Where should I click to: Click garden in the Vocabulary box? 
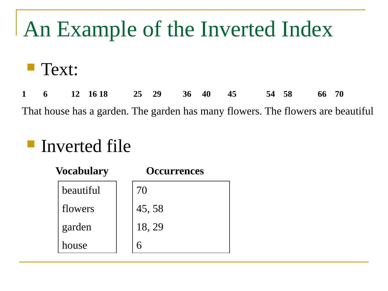coord(77,227)
